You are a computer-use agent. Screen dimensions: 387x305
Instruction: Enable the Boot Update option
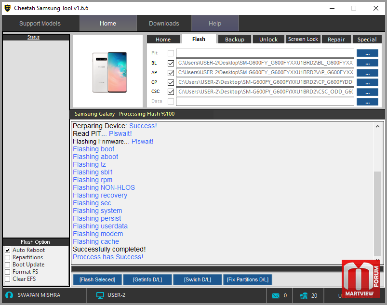point(8,265)
